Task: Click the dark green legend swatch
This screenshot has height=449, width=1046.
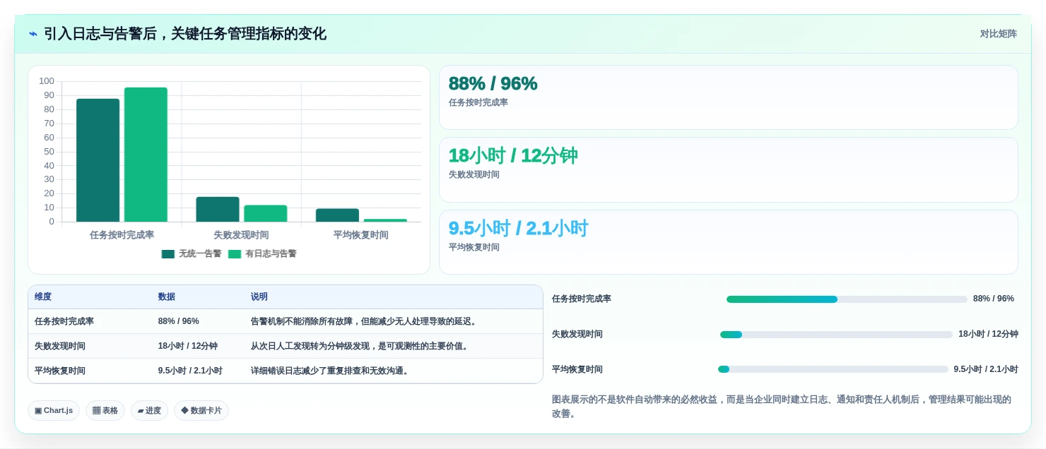Action: 168,254
